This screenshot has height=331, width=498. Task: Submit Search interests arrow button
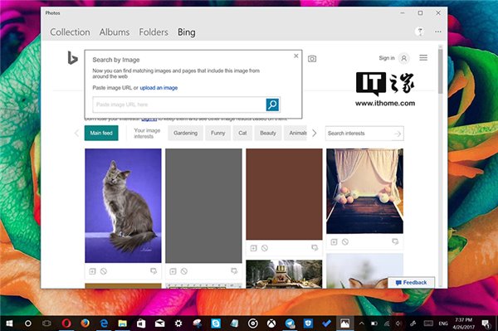pyautogui.click(x=398, y=134)
